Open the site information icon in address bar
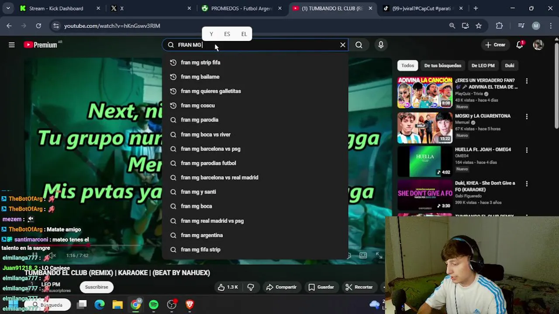 tap(56, 26)
